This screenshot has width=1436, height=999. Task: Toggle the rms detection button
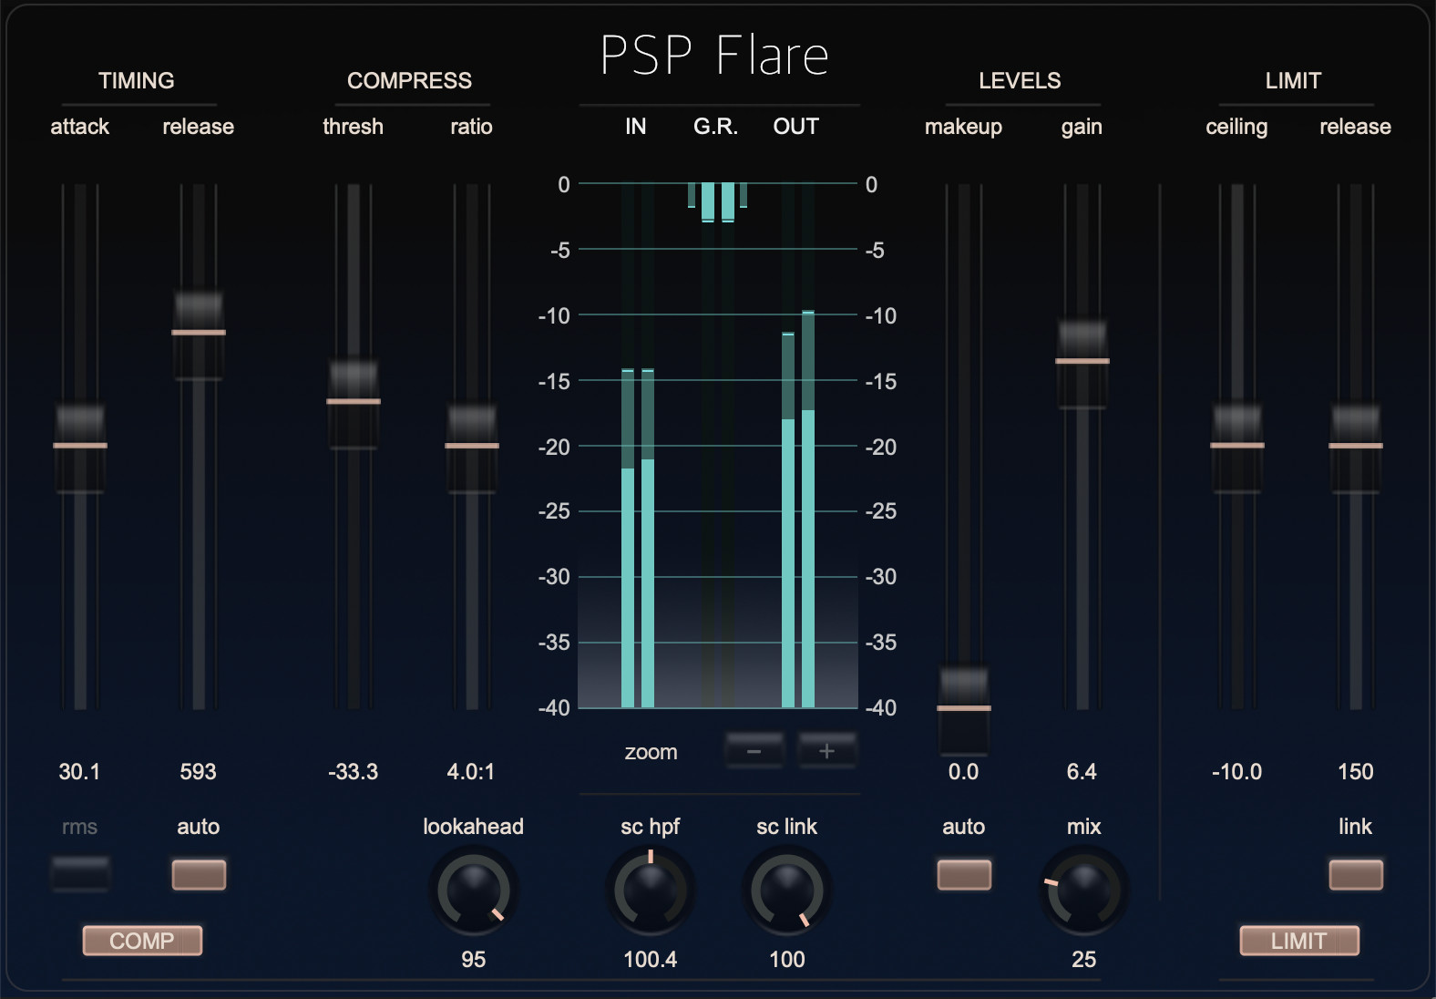point(80,873)
